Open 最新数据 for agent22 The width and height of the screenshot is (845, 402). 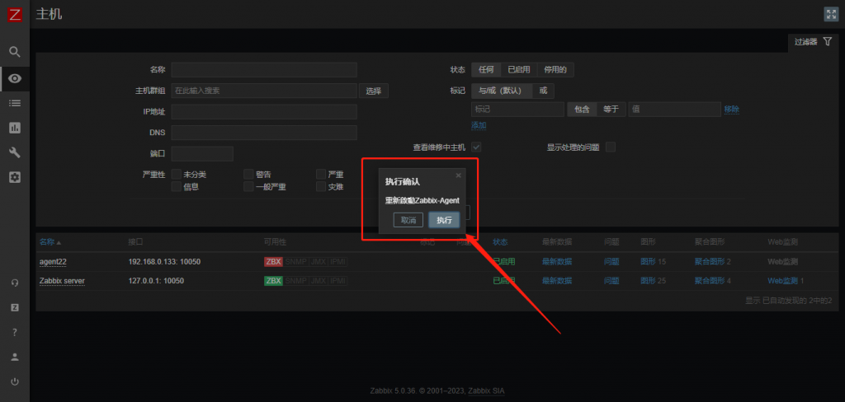click(x=557, y=261)
